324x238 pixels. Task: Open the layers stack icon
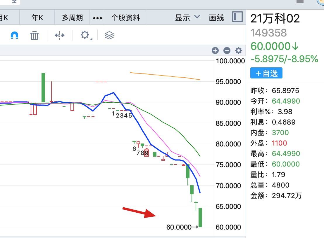(109, 35)
